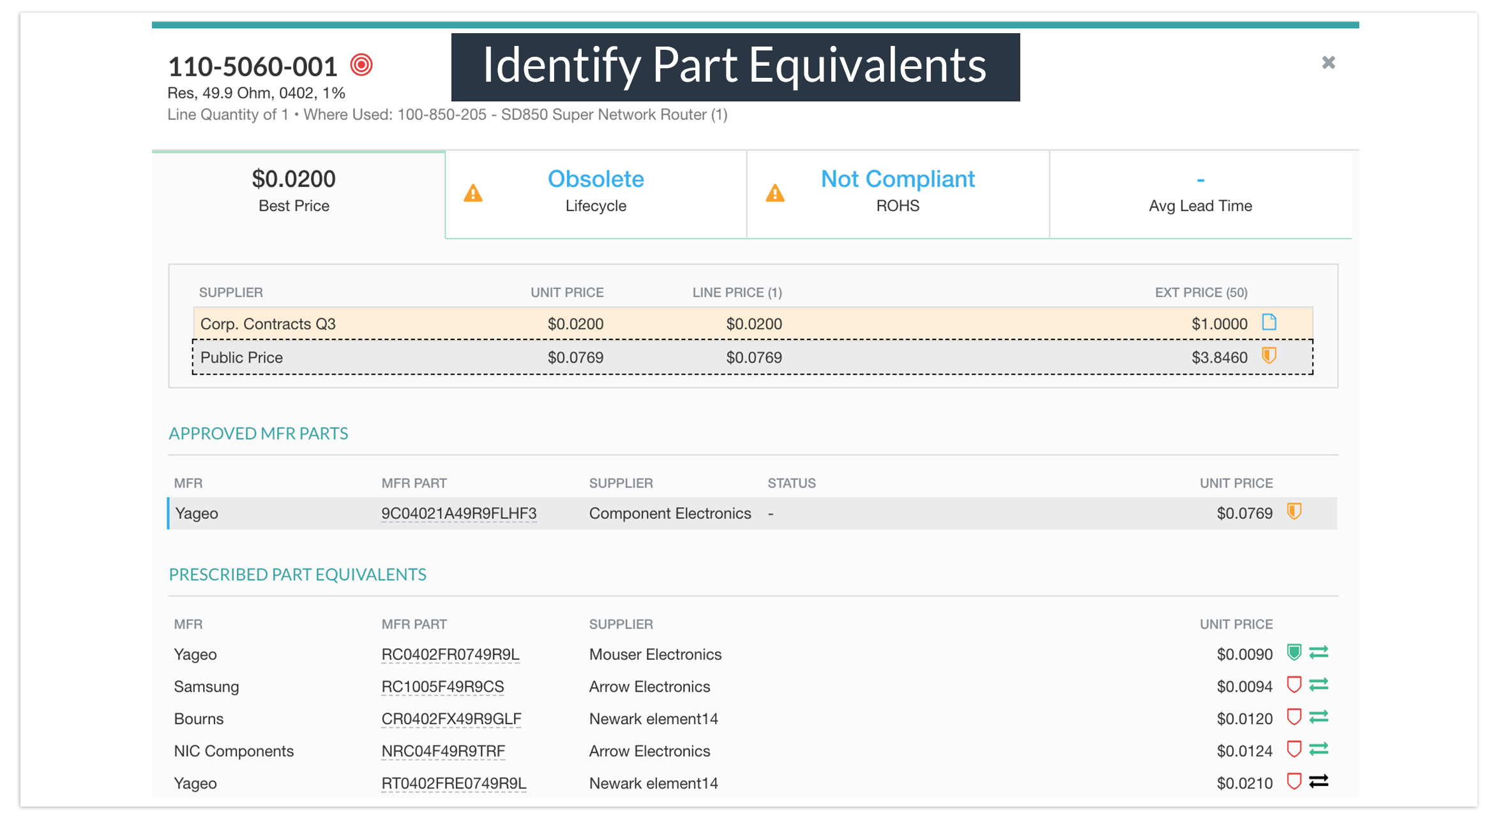Screen dimensions: 1494x818
Task: Select the Corp. Contracts Q3 supplier row
Action: pyautogui.click(x=753, y=323)
